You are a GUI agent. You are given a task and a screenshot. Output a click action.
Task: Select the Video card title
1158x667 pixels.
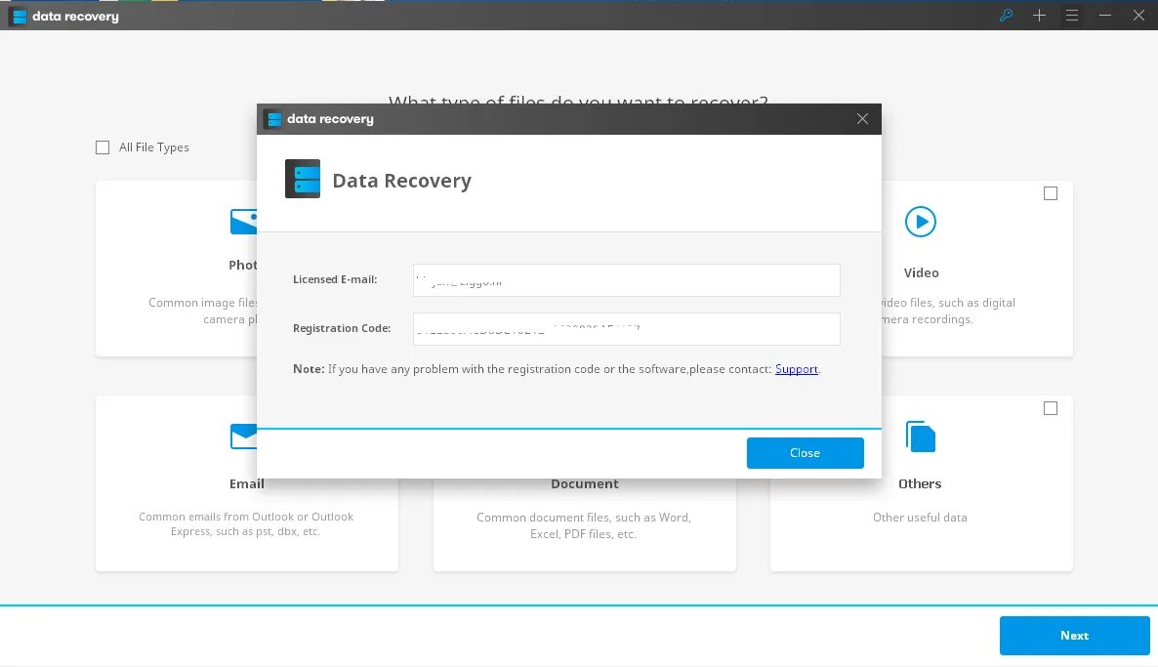tap(921, 273)
